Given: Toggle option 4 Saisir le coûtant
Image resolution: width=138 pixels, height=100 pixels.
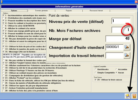Looking at the screenshot, I should pyautogui.click(x=4, y=23).
